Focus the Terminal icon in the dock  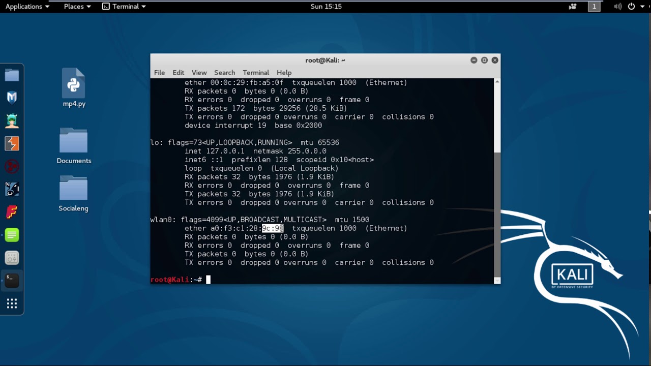point(12,280)
